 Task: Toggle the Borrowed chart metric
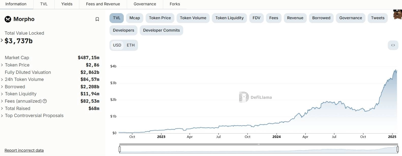click(x=321, y=18)
